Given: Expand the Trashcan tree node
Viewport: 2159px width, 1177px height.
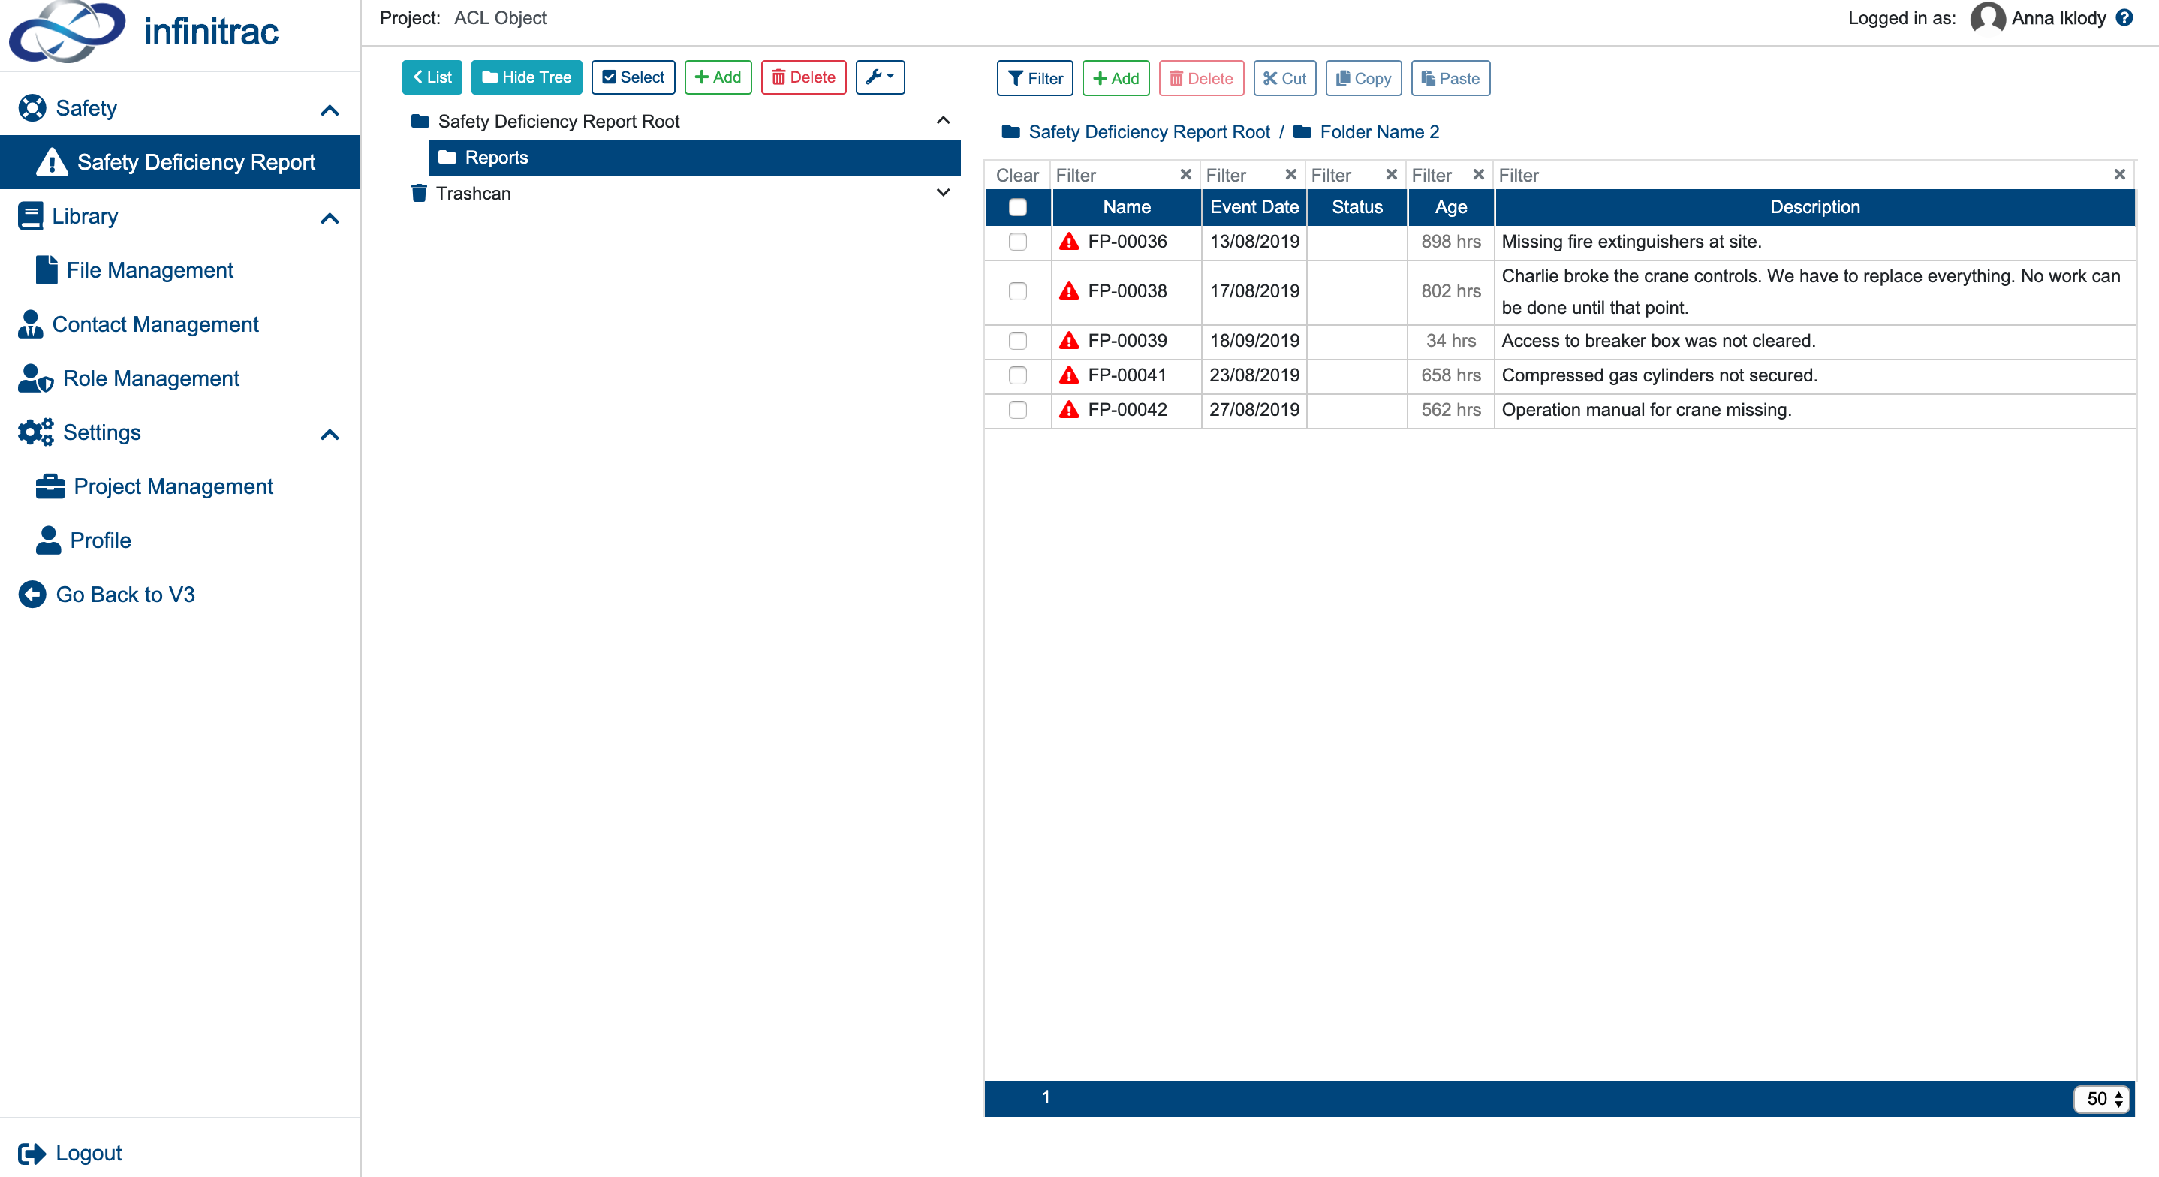Looking at the screenshot, I should 943,193.
